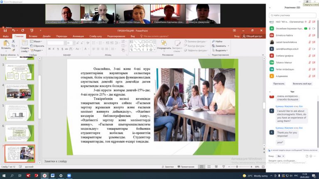Expand the Выделить dropdown in ribbon
This screenshot has width=319, height=179.
coord(228,50)
